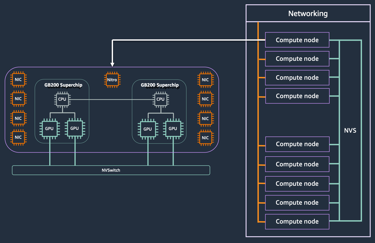
Task: Select the bottom NIC chip in the left column
Action: [x=18, y=137]
